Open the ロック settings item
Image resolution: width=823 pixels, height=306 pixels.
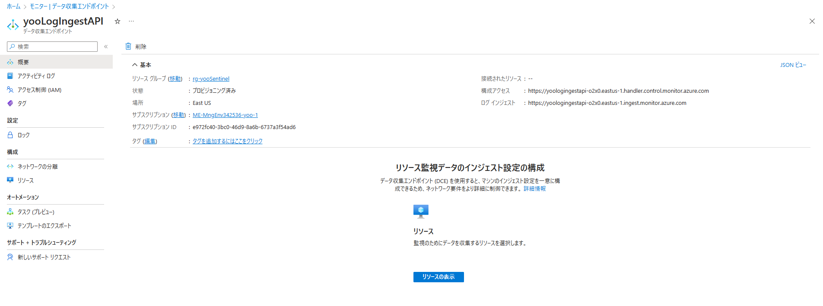pos(56,135)
